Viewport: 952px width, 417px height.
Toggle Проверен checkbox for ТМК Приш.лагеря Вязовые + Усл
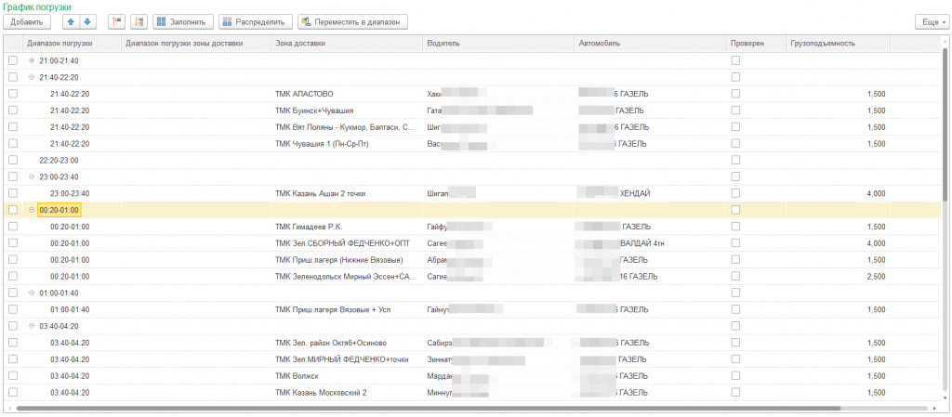click(x=735, y=309)
